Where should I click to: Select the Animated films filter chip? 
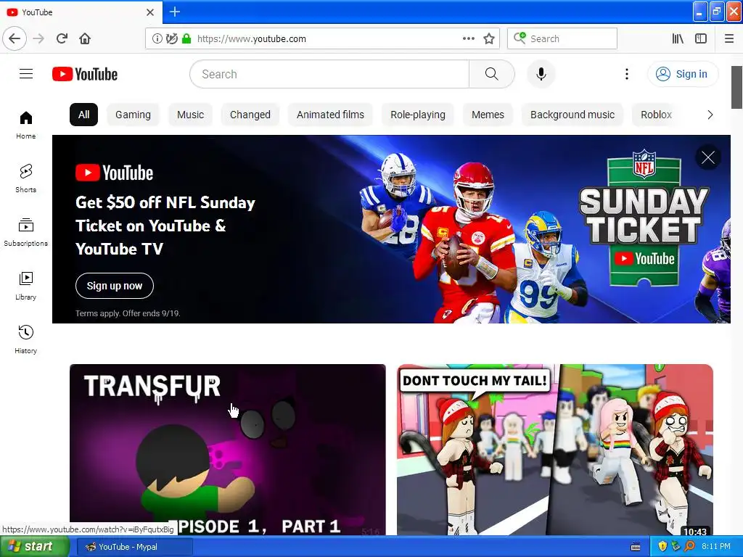pyautogui.click(x=330, y=115)
